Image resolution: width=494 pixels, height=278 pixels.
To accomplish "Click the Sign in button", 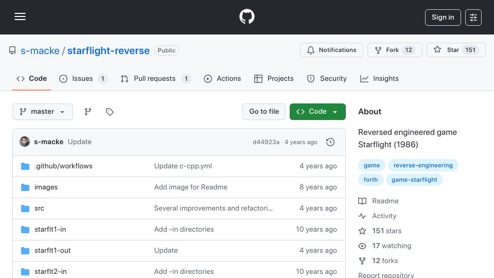I will (x=443, y=18).
